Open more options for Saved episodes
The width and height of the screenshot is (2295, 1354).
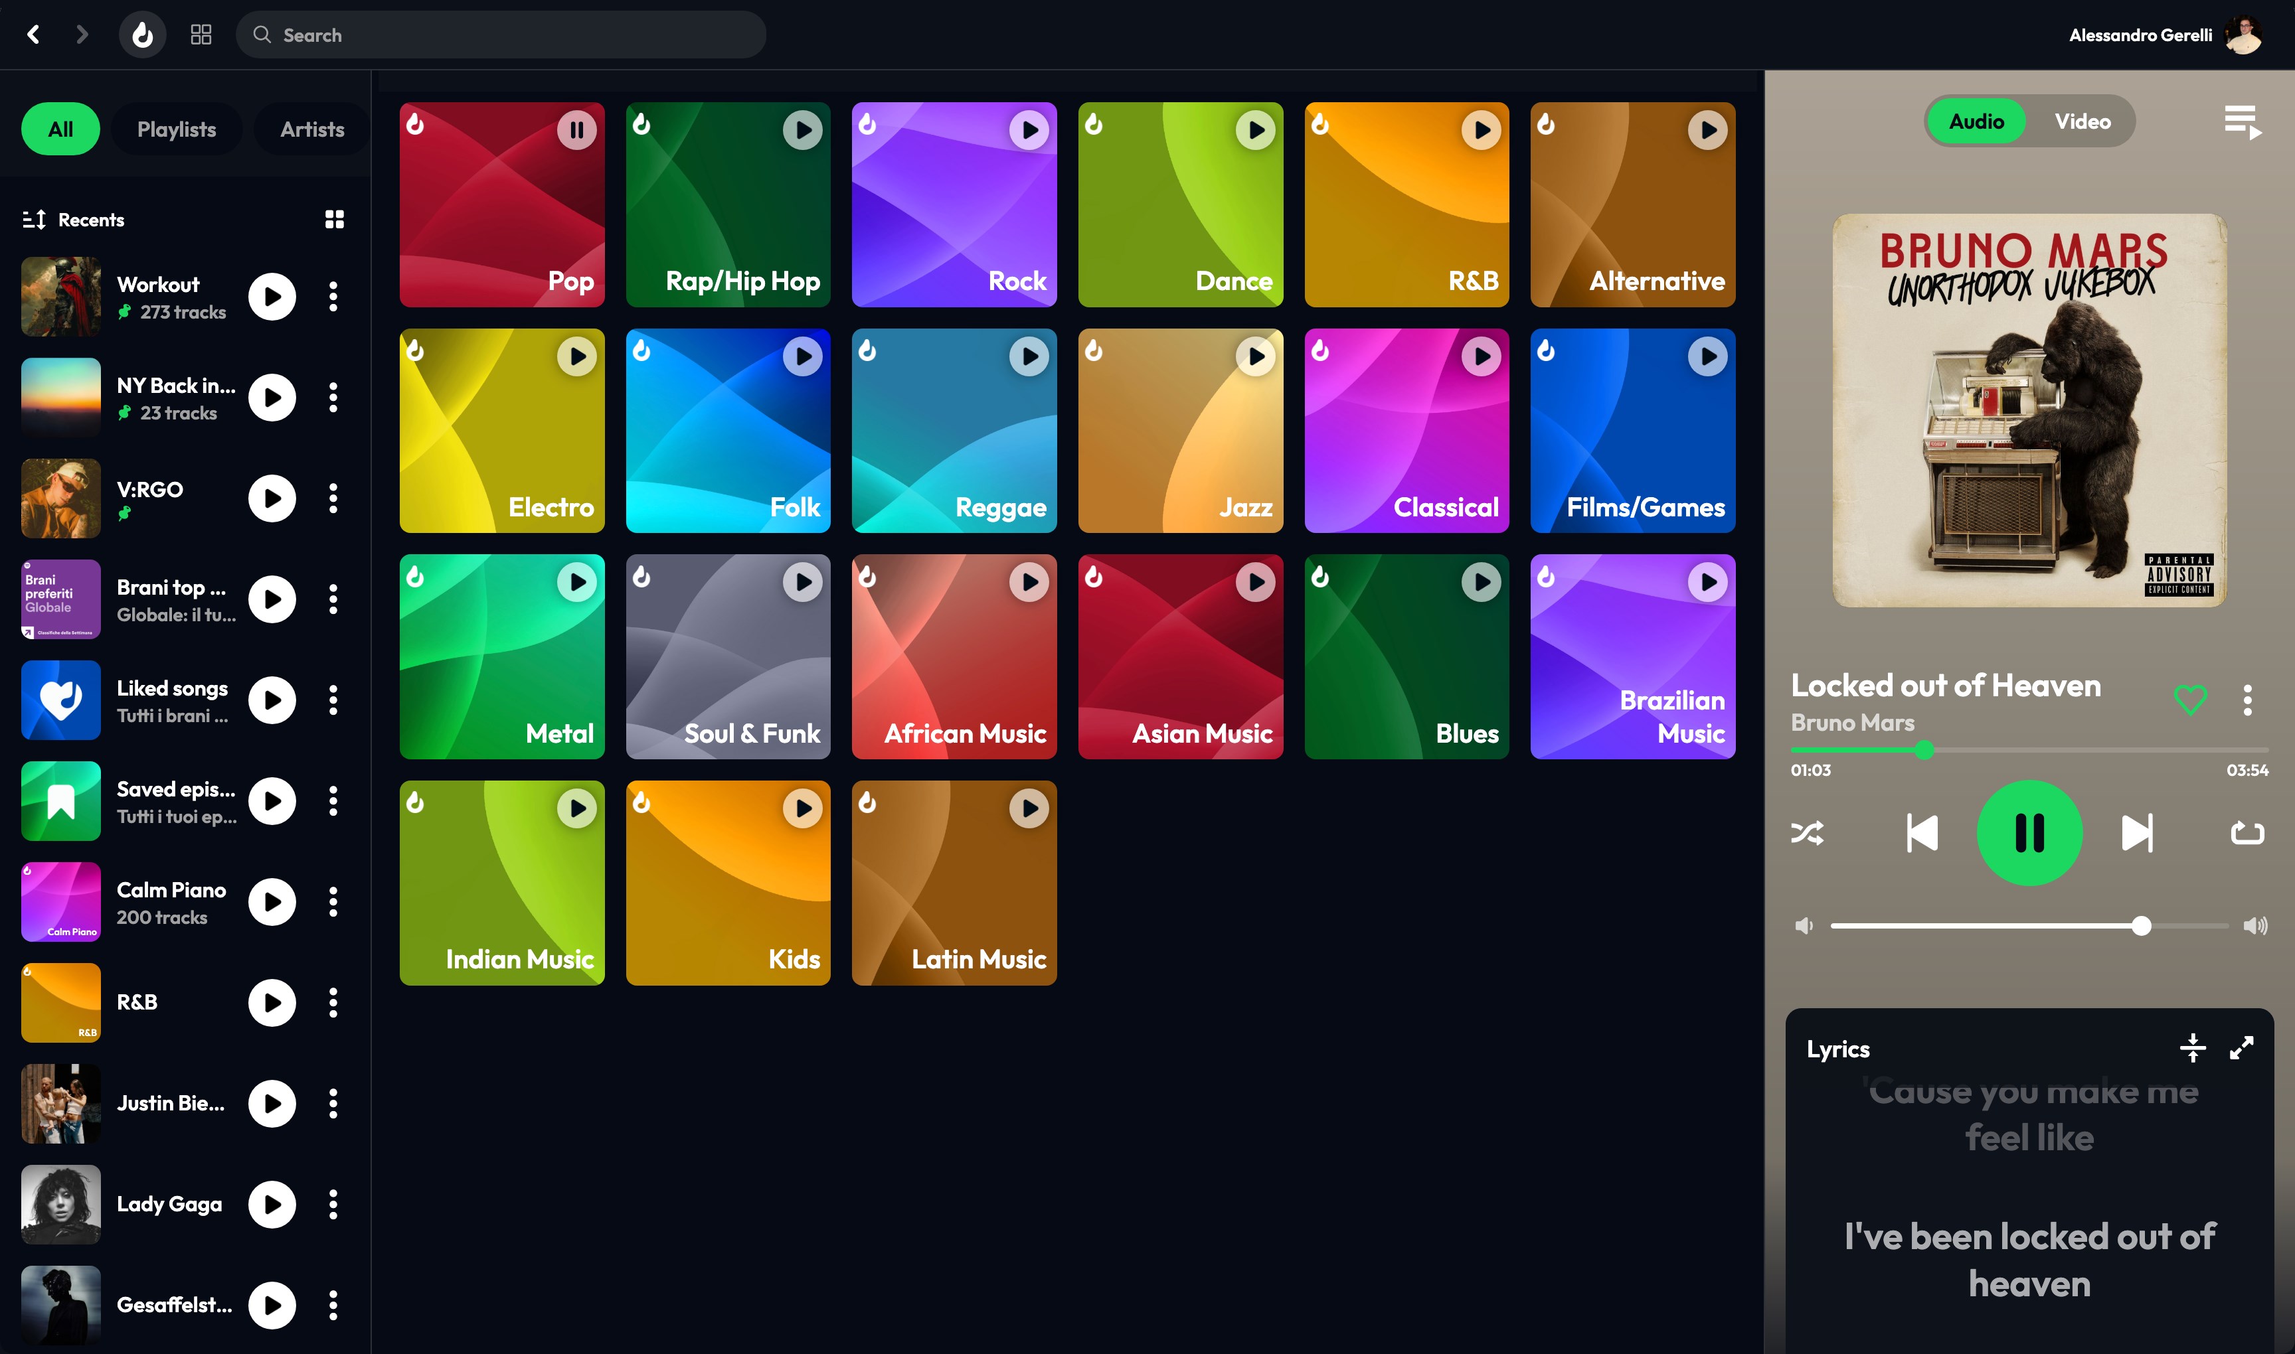[333, 801]
